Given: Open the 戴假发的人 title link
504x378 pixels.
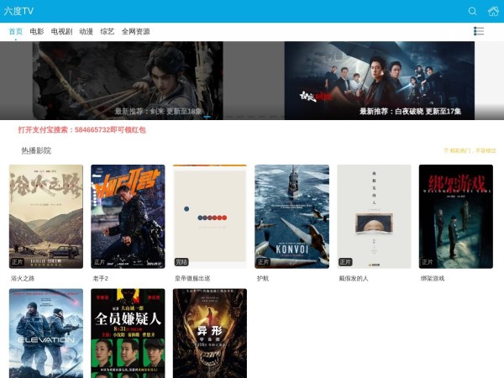Looking at the screenshot, I should point(354,278).
